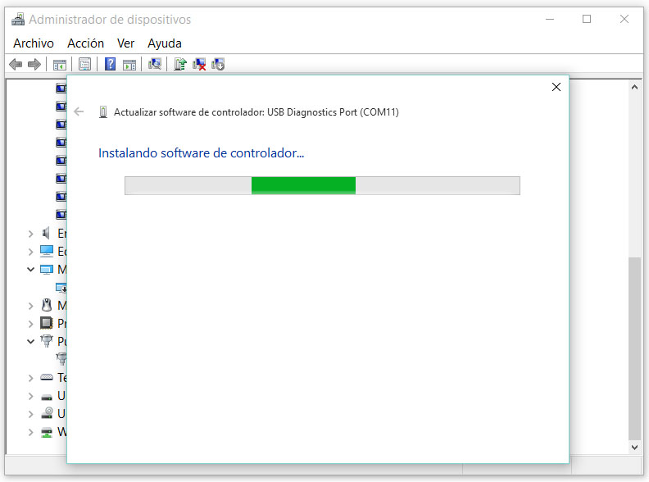Viewport: 649px width, 482px height.
Task: Collapse the ports category with connector icon
Action: coord(30,342)
